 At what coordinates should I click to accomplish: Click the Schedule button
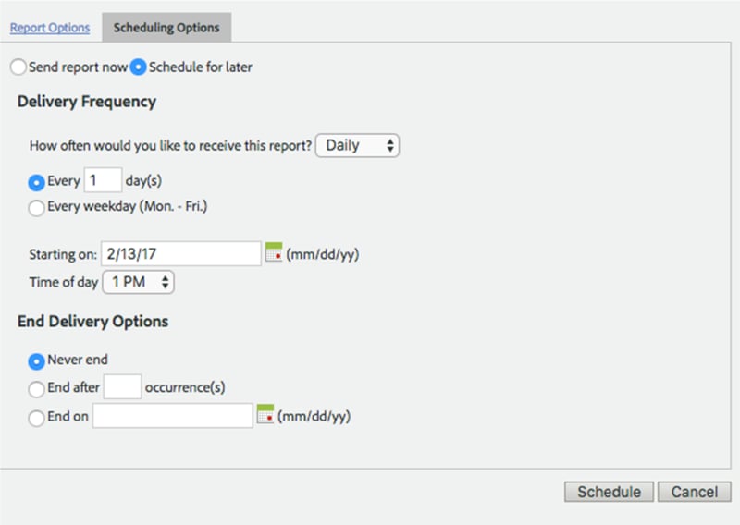point(609,492)
